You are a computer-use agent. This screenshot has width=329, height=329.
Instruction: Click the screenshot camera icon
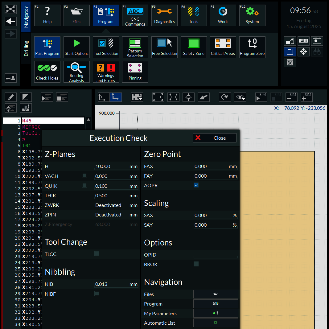coord(317,41)
